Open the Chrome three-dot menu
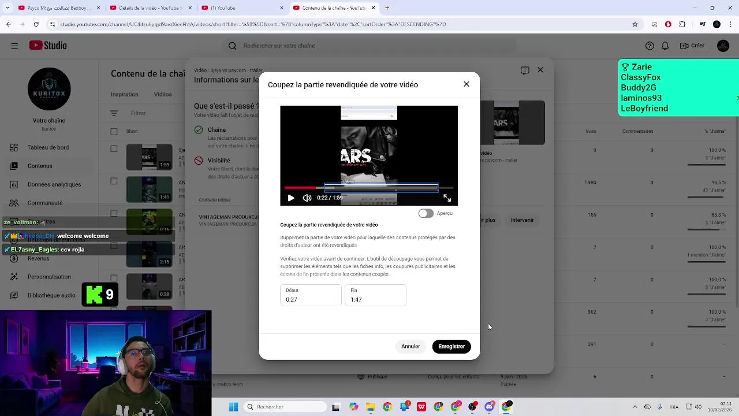Viewport: 739px width, 416px height. [730, 24]
